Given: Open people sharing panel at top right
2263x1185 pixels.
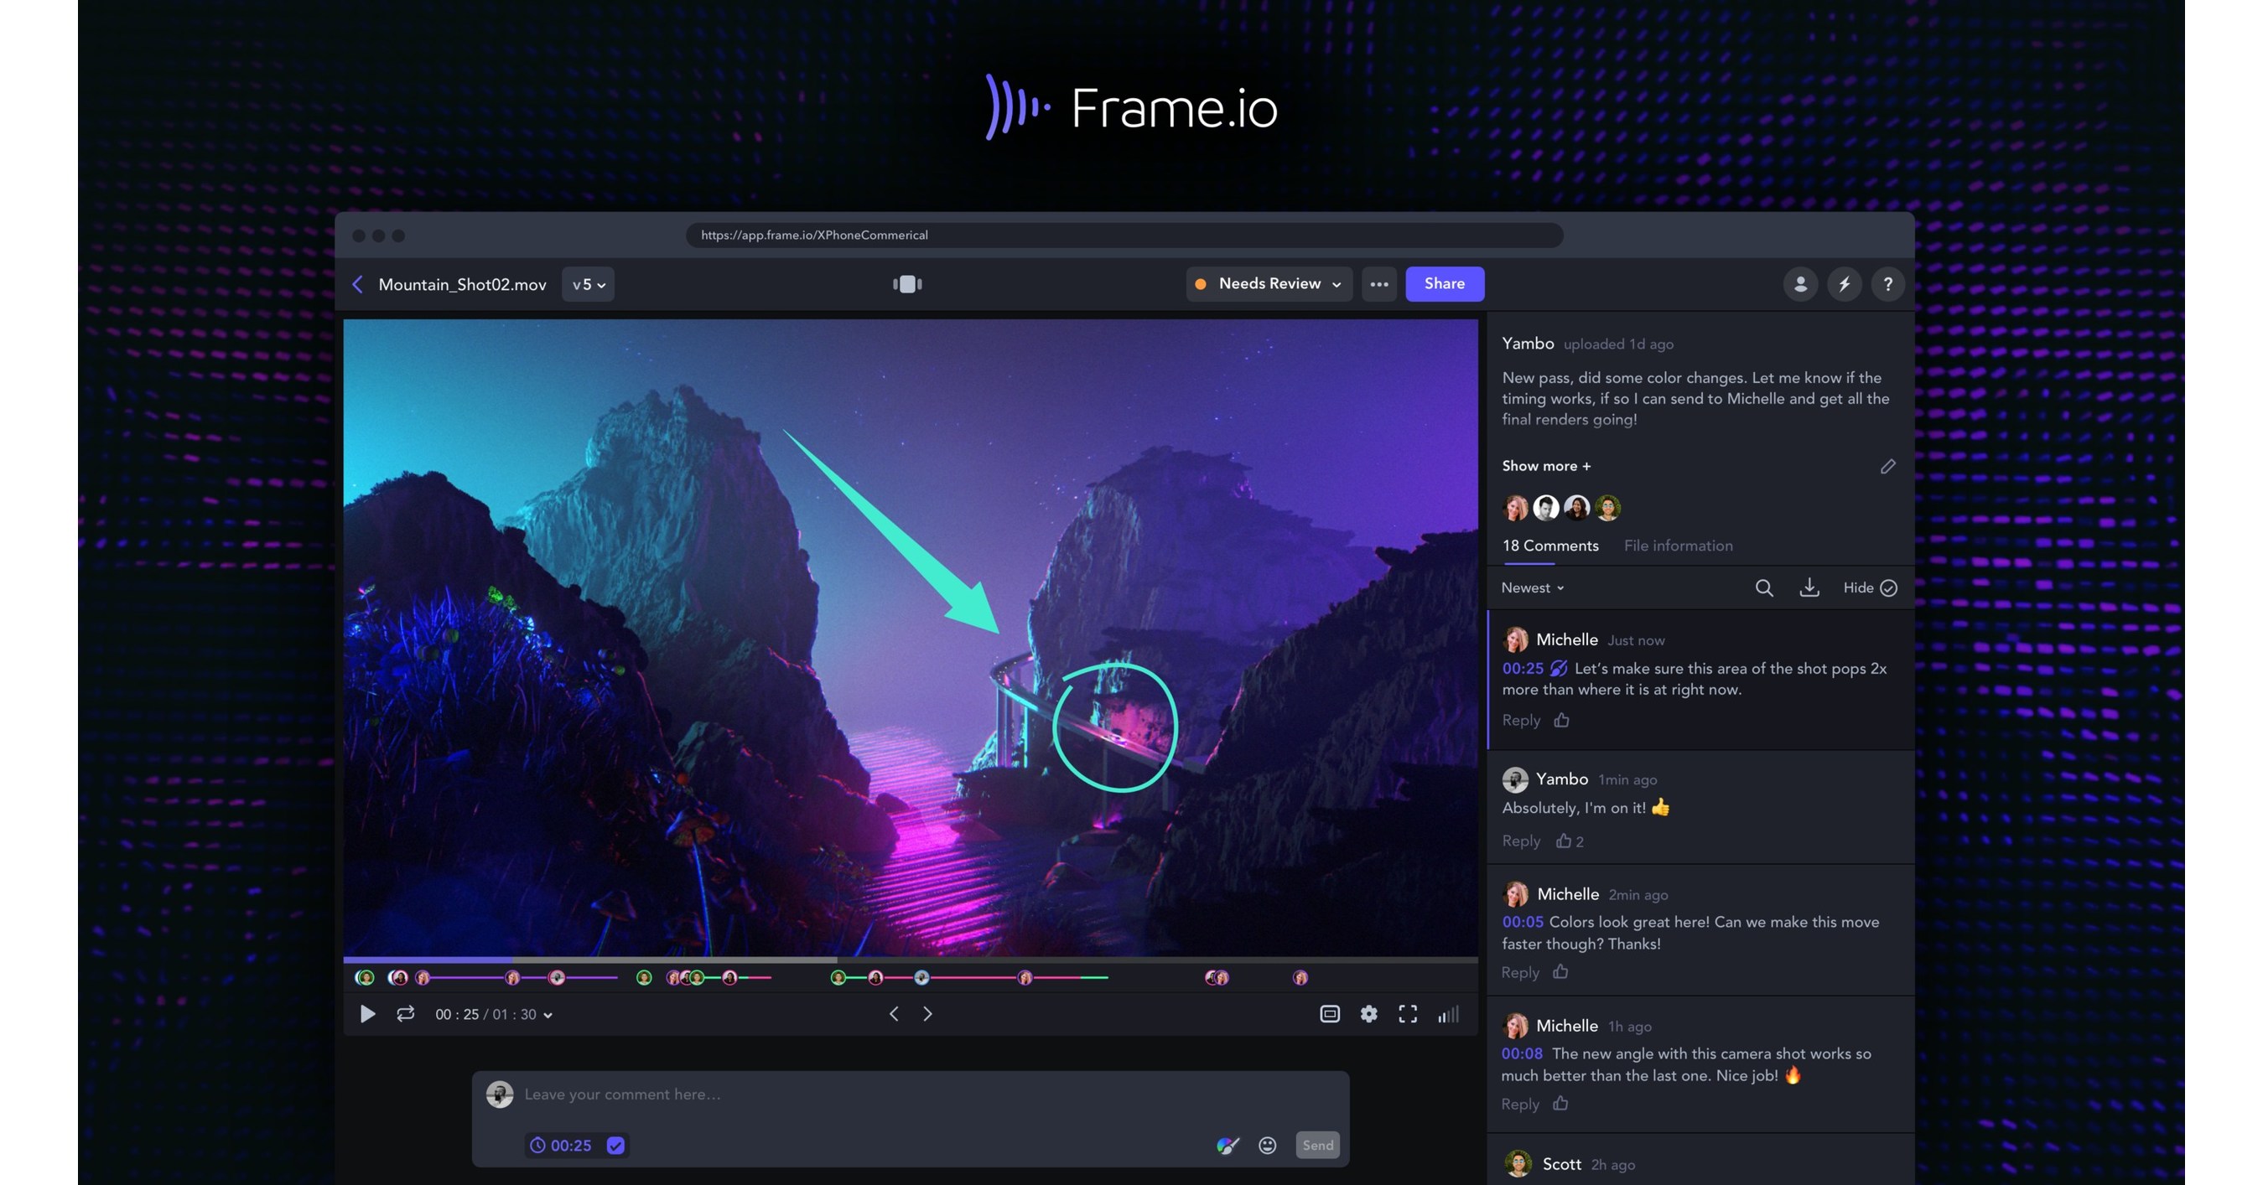Looking at the screenshot, I should 1800,283.
